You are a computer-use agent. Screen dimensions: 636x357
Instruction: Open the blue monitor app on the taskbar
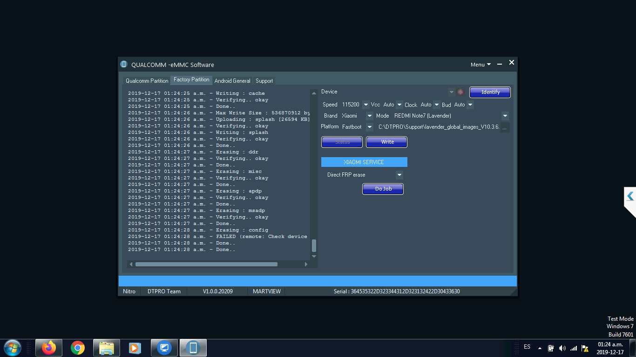(x=164, y=348)
